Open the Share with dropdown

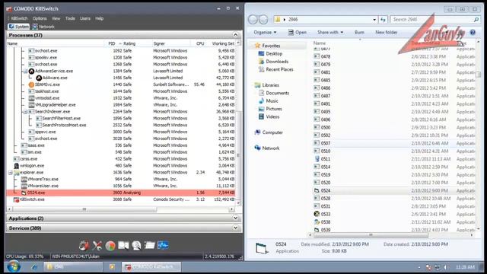[330, 32]
